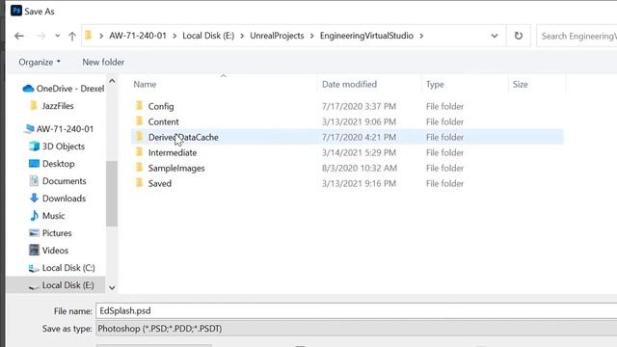Screen dimensions: 617x347
Task: Expand chevron after EngineeringVirtualStudio breadcrumb
Action: 421,36
